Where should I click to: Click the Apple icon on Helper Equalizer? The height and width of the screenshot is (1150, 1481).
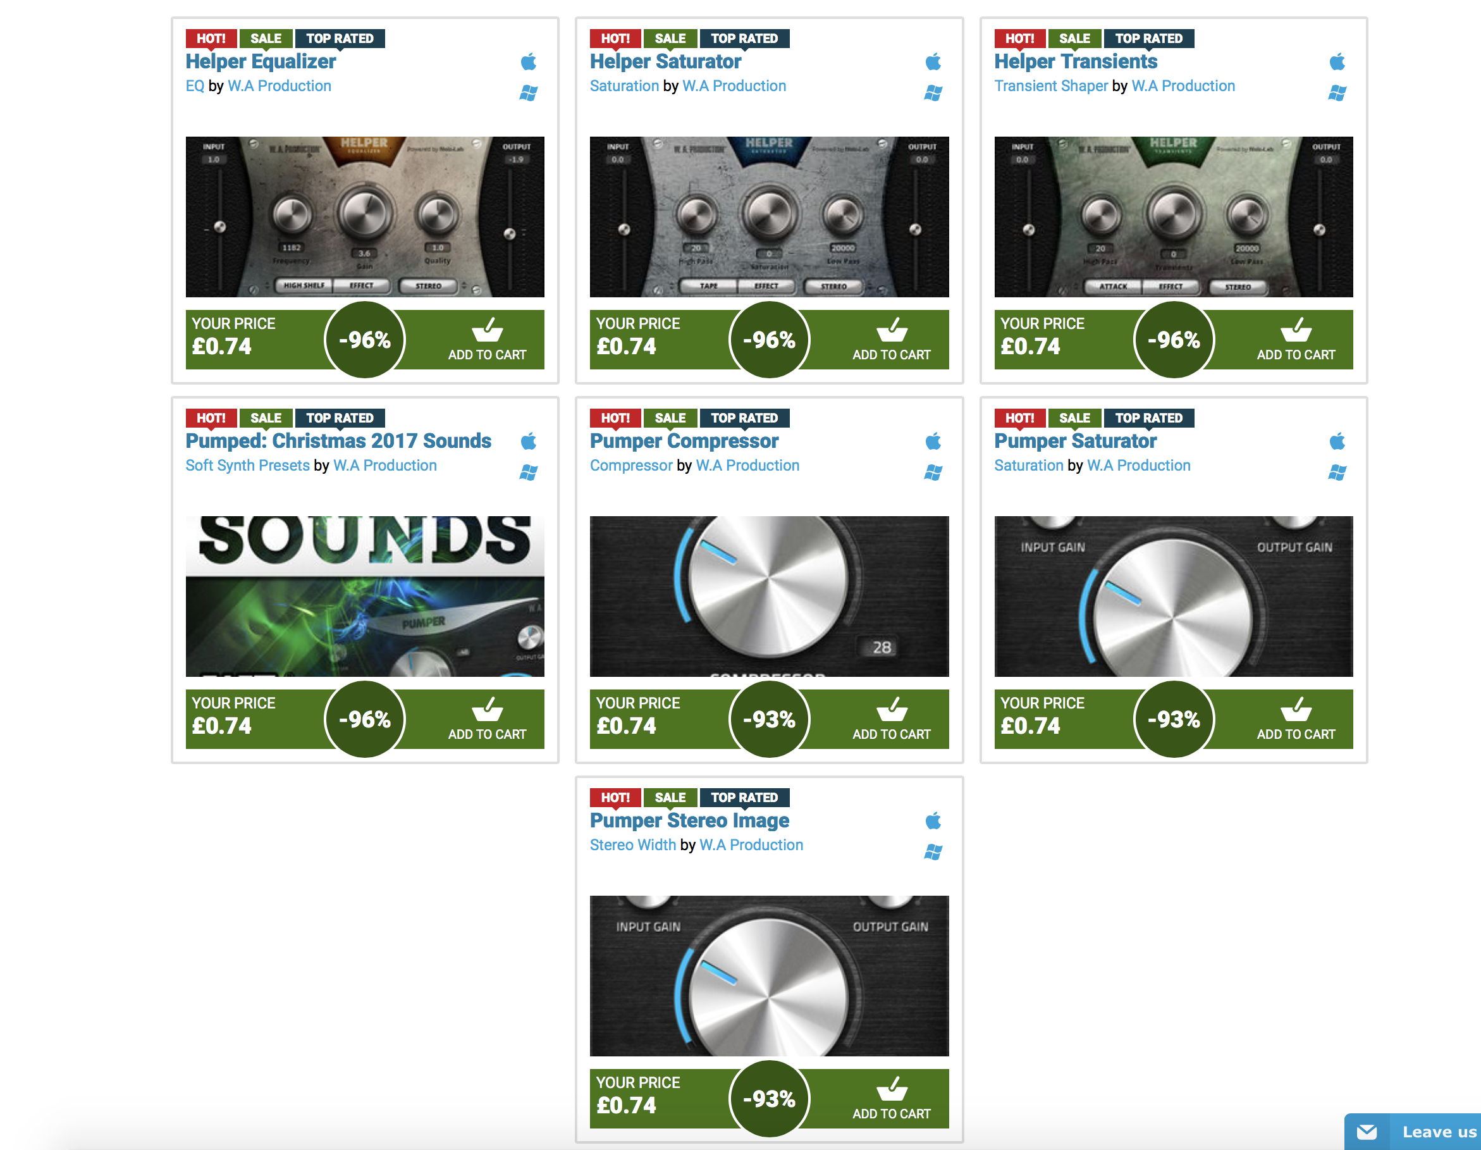click(528, 62)
